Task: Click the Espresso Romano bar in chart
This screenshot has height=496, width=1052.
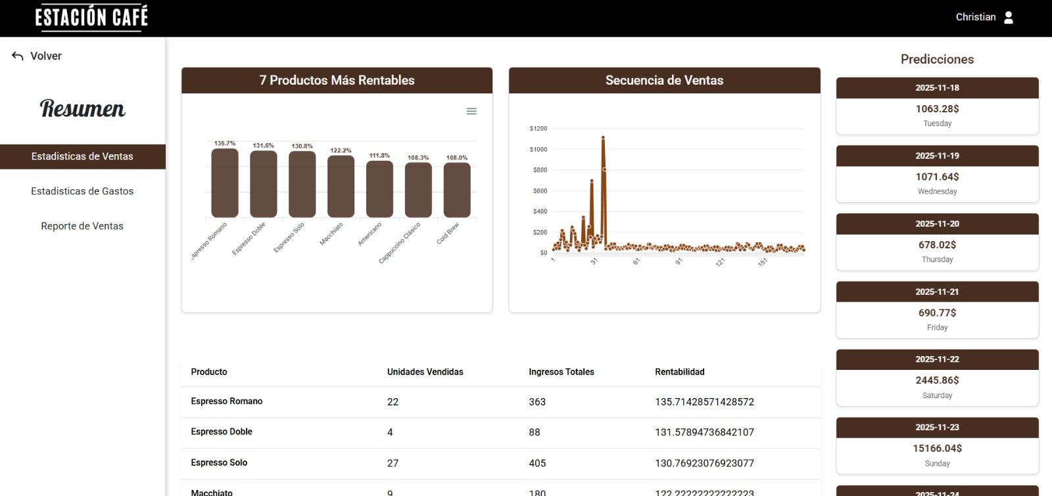Action: coord(225,183)
